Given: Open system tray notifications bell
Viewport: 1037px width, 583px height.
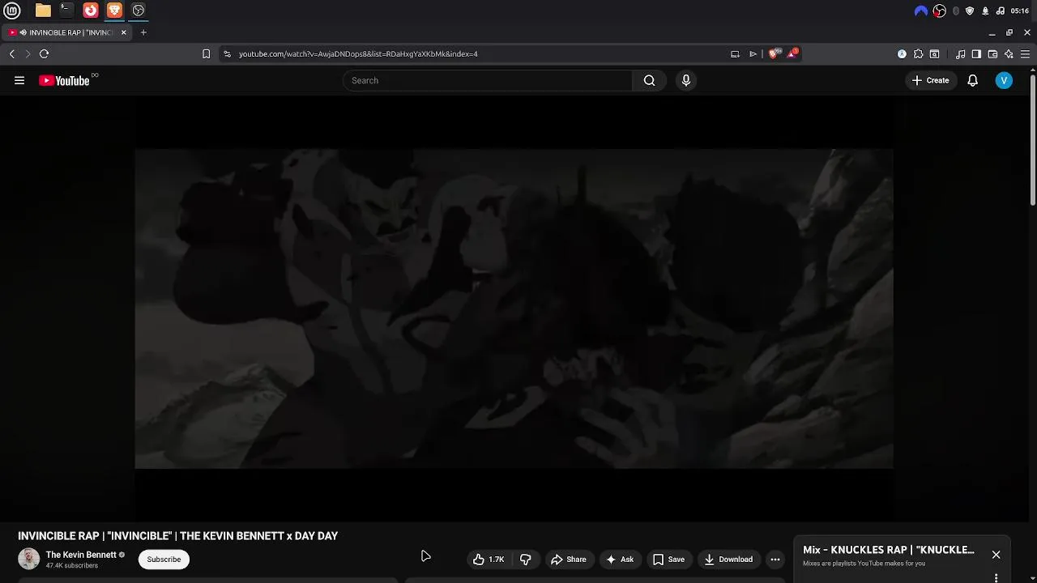Looking at the screenshot, I should pyautogui.click(x=985, y=11).
